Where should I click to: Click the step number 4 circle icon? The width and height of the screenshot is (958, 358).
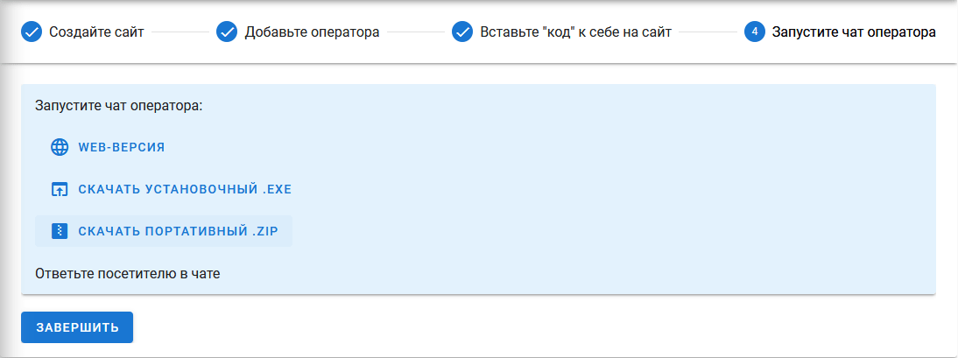(755, 32)
